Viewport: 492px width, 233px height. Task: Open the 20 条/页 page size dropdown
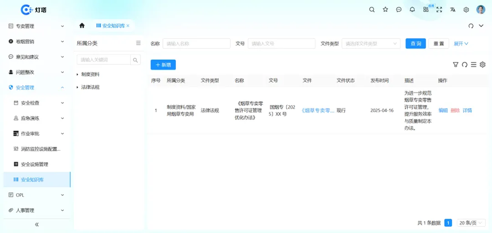471,223
